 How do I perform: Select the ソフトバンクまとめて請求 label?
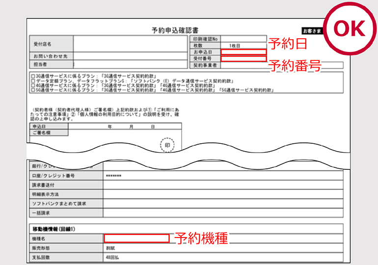click(66, 204)
